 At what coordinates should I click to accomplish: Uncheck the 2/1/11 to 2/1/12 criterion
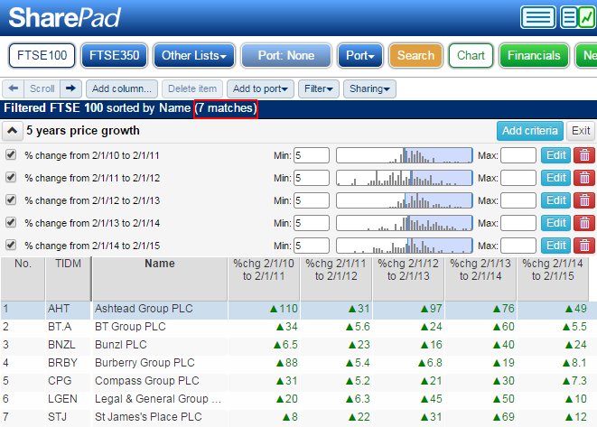click(x=11, y=177)
